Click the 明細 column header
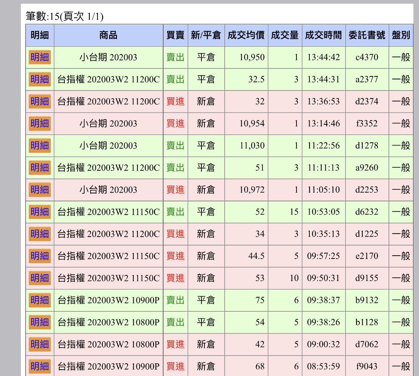Screen dimensions: 419x376 [x=40, y=35]
